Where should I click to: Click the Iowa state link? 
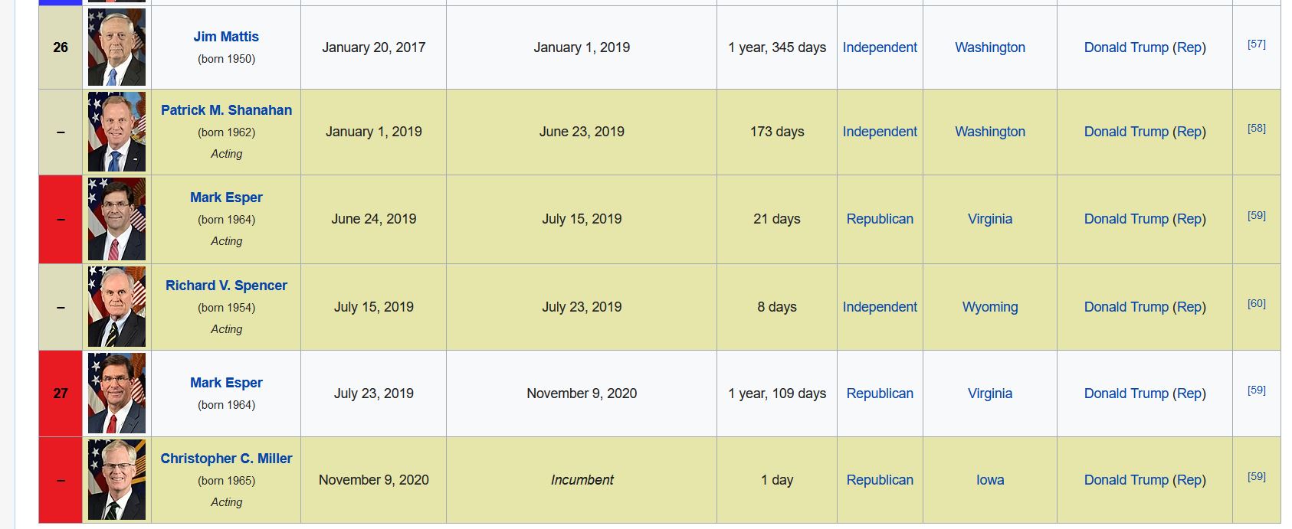990,480
